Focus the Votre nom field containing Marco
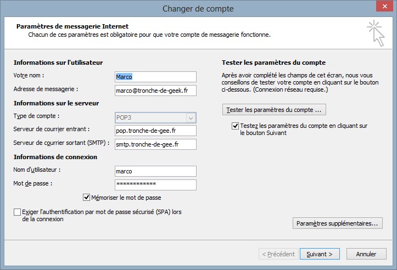 pyautogui.click(x=155, y=77)
